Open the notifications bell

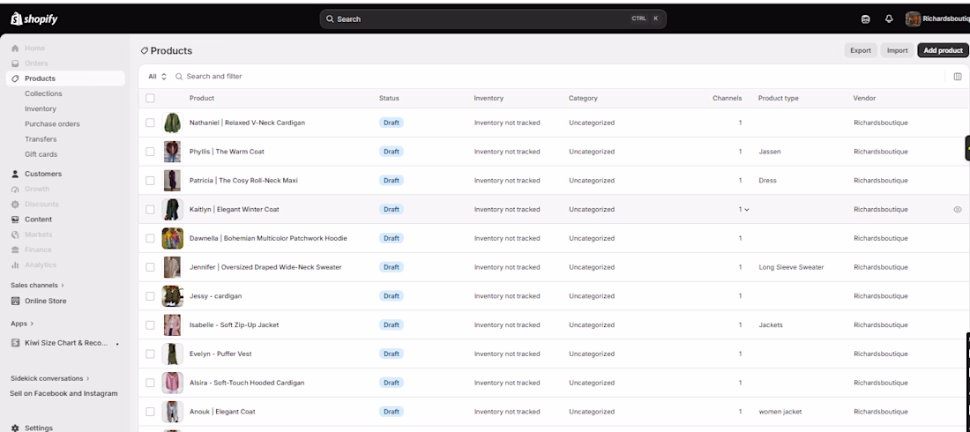(x=889, y=19)
